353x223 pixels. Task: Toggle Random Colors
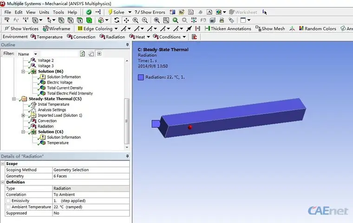point(317,29)
